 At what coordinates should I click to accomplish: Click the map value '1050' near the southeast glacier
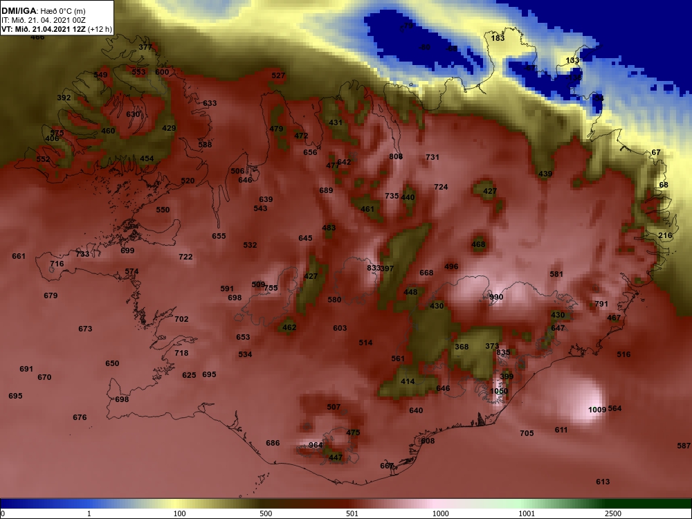pos(499,391)
